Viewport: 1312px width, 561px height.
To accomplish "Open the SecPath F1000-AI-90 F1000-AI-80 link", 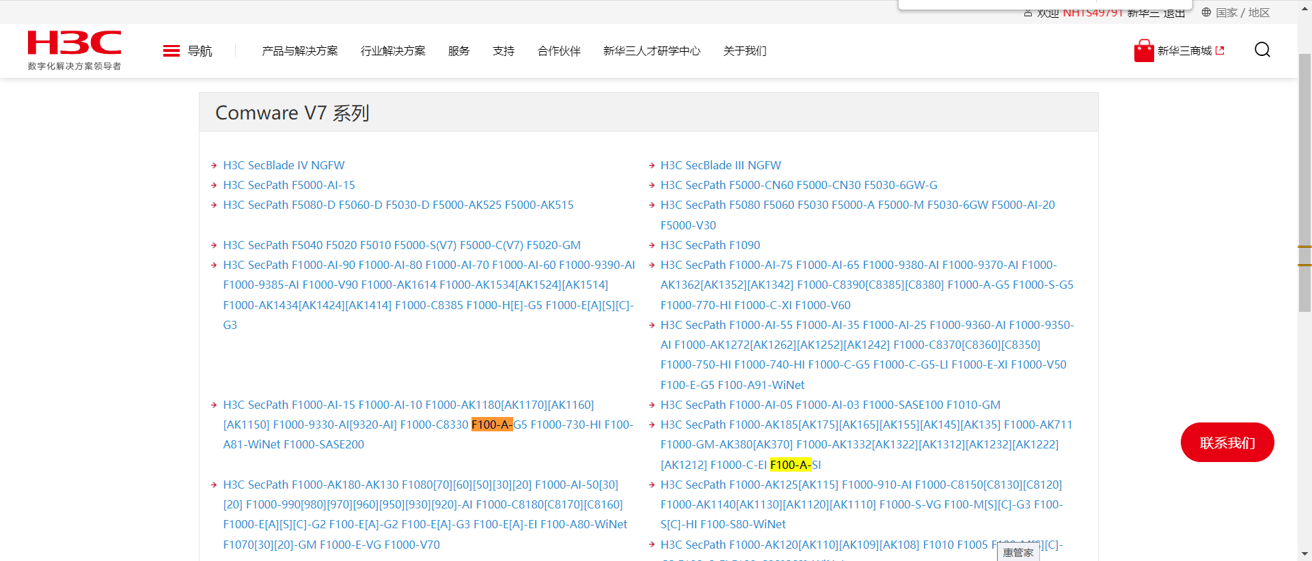I will (429, 295).
